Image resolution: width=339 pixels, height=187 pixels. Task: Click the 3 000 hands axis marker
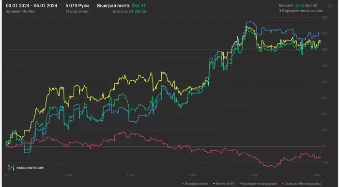point(192,175)
